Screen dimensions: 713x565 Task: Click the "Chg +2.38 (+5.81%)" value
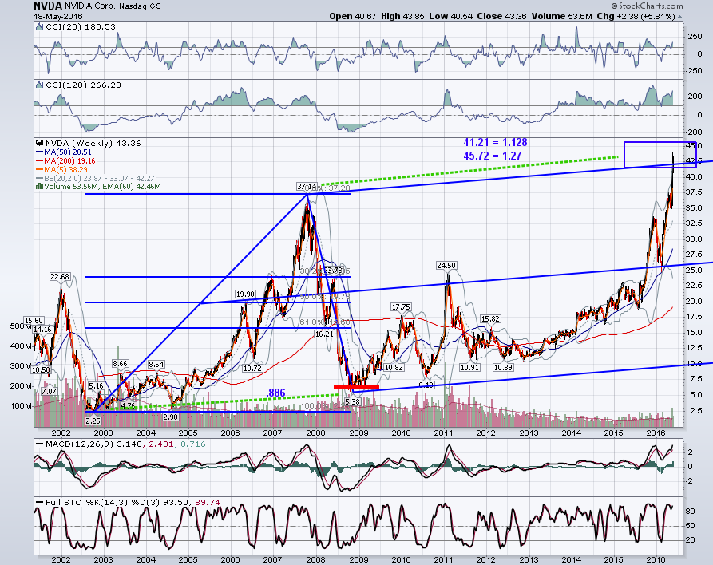click(636, 17)
